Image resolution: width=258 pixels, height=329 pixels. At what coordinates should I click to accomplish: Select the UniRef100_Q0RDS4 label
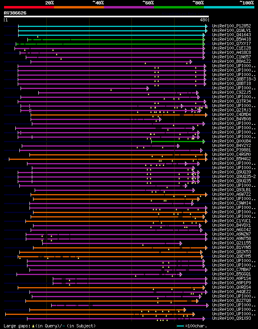[x=231, y=287]
